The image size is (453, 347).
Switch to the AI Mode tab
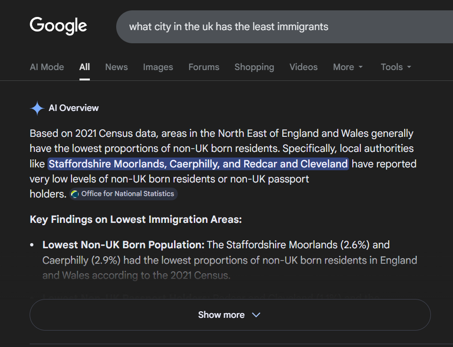tap(47, 67)
